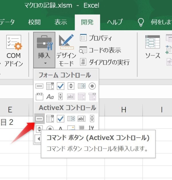The width and height of the screenshot is (172, 180).
Task: Switch to the 校閲 tab
Action: (x=34, y=22)
